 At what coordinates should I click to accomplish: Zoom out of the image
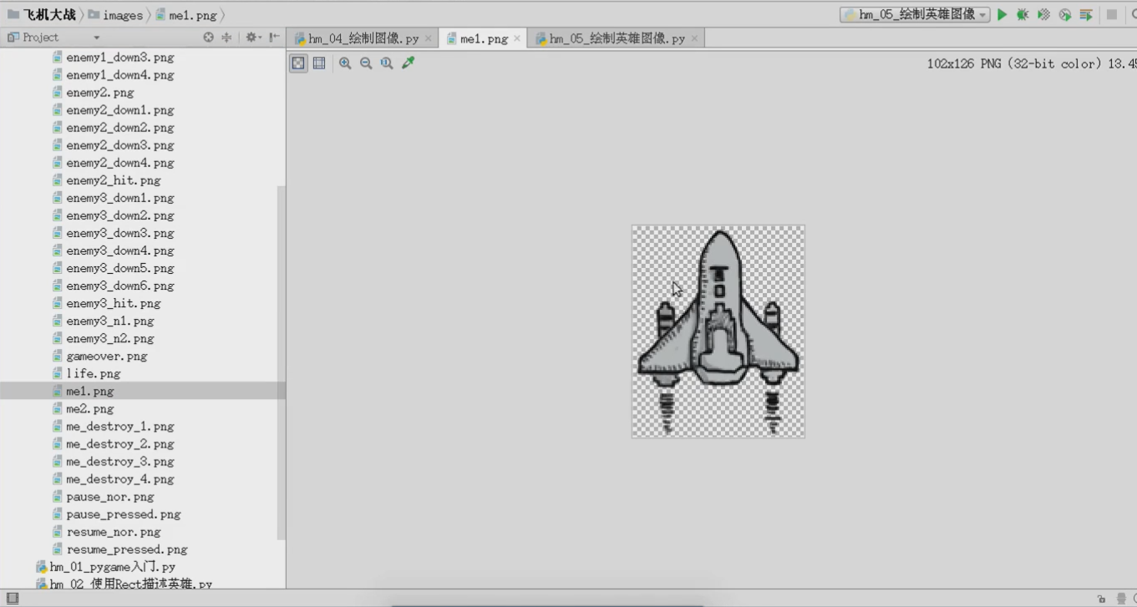366,63
